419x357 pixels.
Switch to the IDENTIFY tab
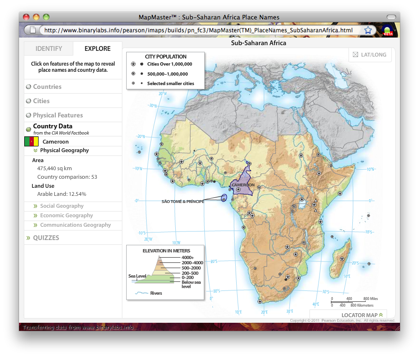tap(49, 48)
